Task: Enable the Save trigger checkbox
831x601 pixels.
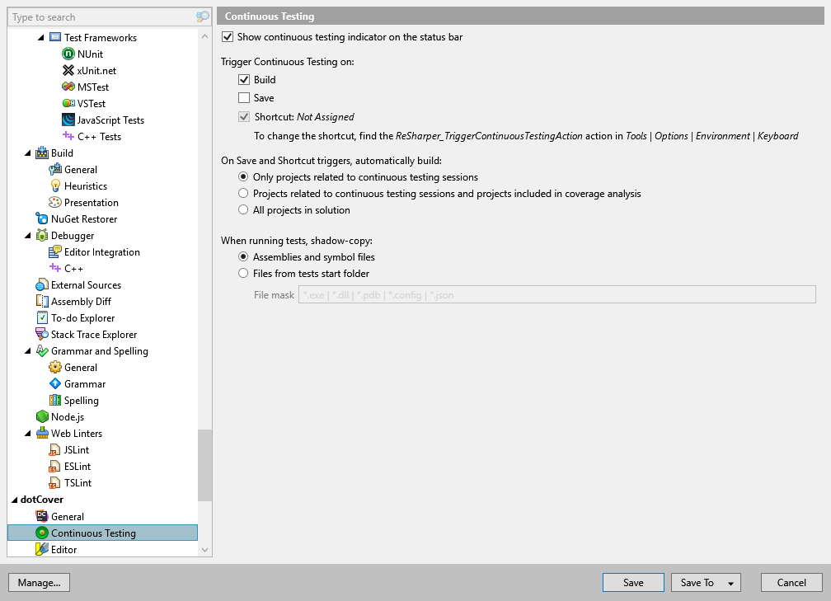Action: pyautogui.click(x=244, y=96)
